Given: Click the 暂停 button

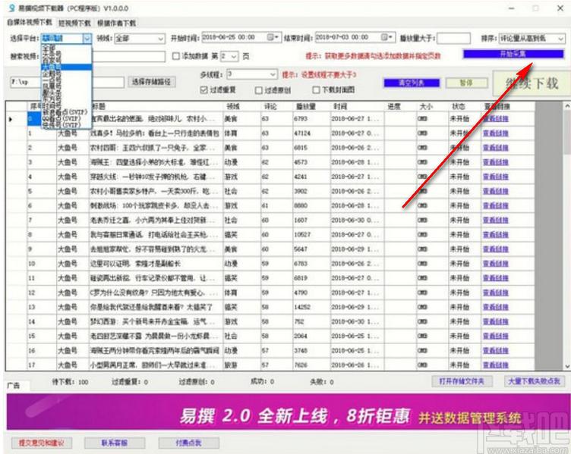Looking at the screenshot, I should click(466, 83).
